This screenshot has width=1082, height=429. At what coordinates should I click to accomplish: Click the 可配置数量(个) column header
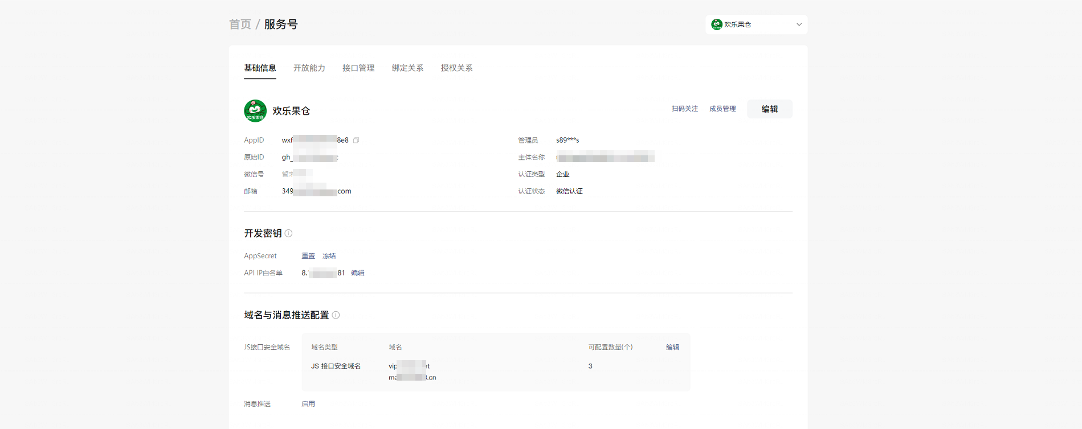point(610,347)
